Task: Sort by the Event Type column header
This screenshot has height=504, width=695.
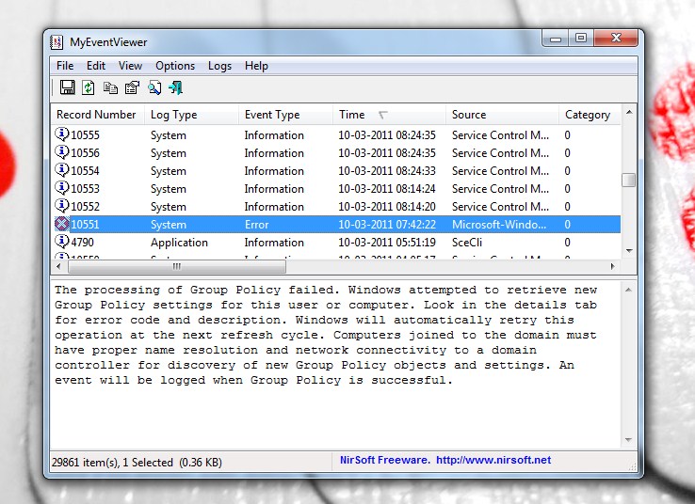Action: pos(285,115)
